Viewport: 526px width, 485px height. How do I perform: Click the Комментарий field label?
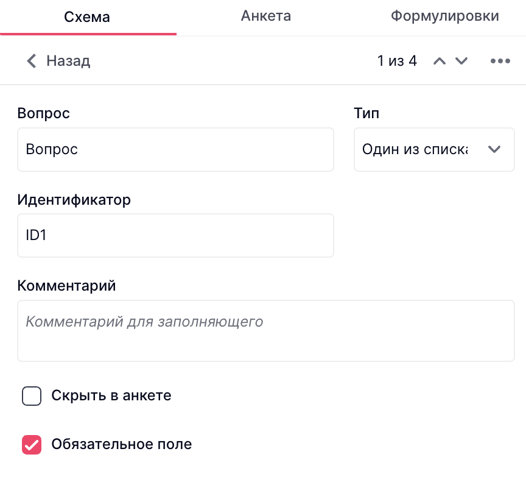(x=66, y=286)
